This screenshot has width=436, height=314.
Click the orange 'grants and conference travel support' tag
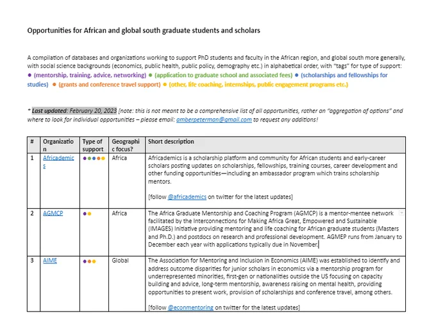click(109, 84)
